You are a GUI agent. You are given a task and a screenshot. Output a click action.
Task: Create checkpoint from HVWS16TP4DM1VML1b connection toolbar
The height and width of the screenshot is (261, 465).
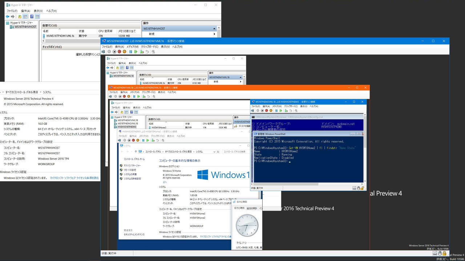(x=142, y=51)
